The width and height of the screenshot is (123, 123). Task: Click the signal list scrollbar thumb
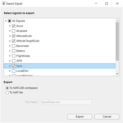click(x=117, y=41)
